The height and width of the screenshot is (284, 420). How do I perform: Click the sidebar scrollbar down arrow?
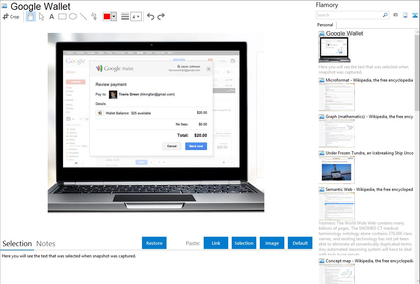[417, 281]
